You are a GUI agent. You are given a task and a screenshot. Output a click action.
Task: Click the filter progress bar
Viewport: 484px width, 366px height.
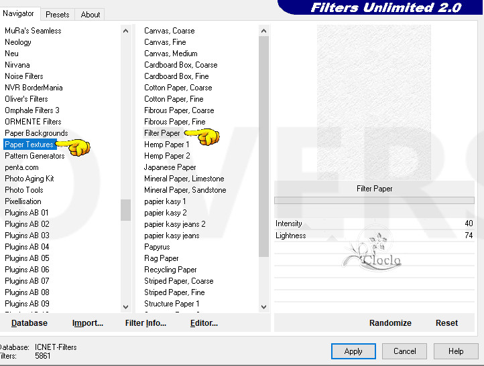pyautogui.click(x=374, y=201)
